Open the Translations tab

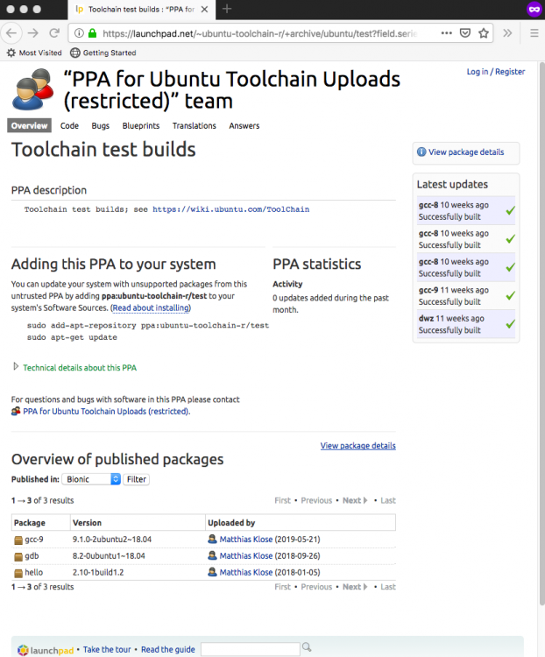coord(195,125)
